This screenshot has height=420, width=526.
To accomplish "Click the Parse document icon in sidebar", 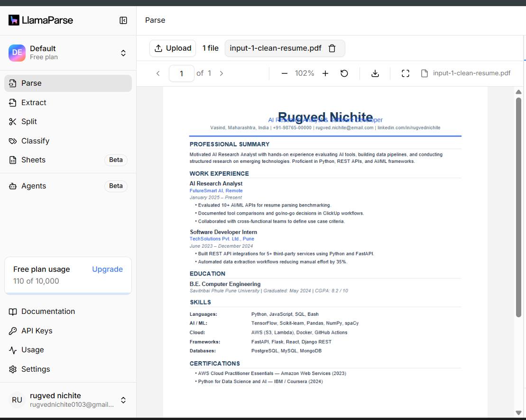I will [13, 83].
